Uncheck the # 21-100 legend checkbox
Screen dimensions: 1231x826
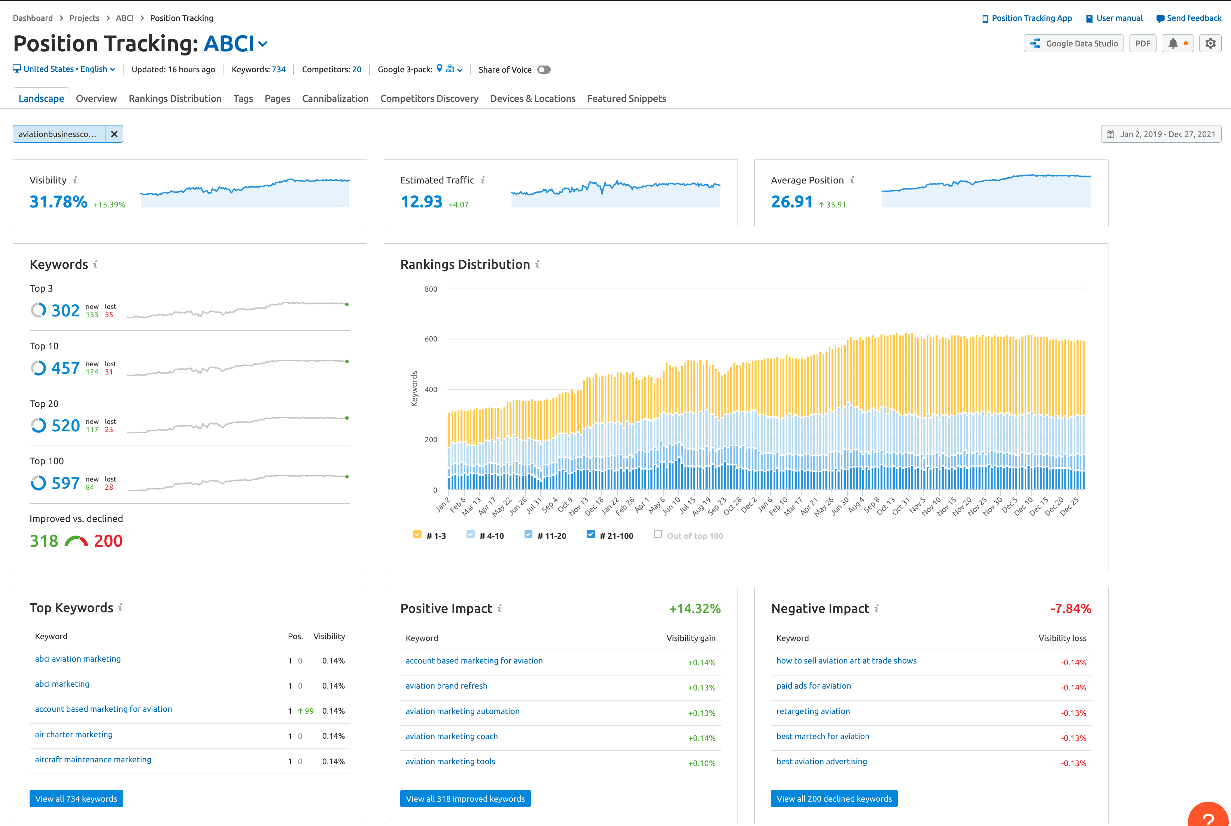tap(590, 534)
